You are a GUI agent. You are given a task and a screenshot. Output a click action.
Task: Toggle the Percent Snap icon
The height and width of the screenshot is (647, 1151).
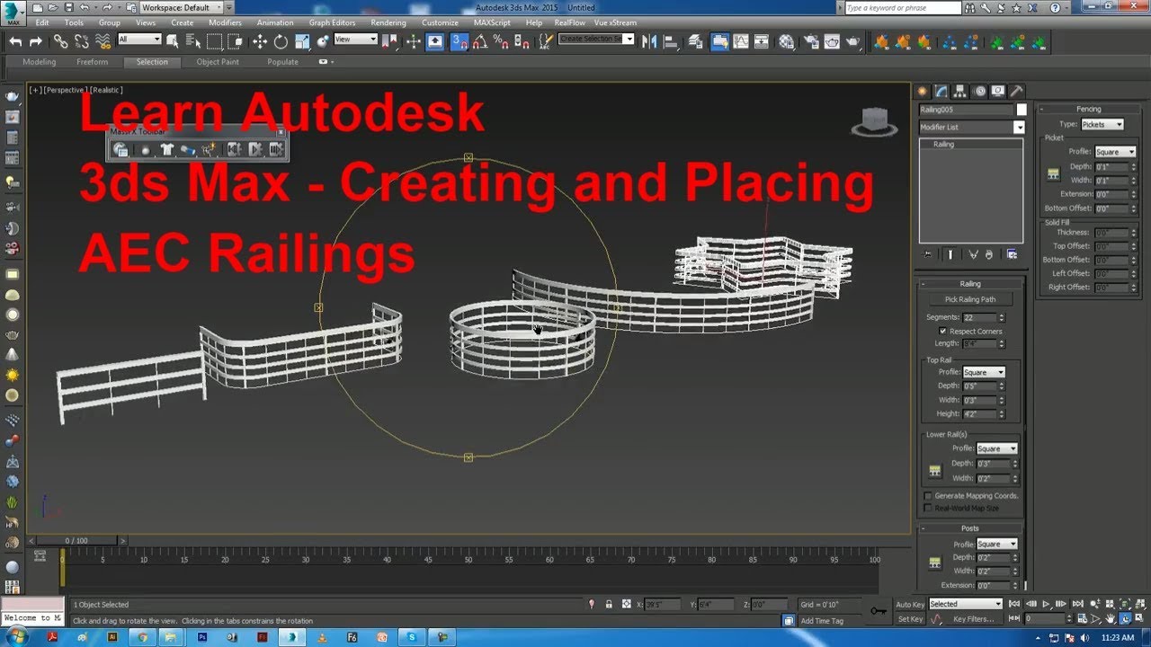501,41
